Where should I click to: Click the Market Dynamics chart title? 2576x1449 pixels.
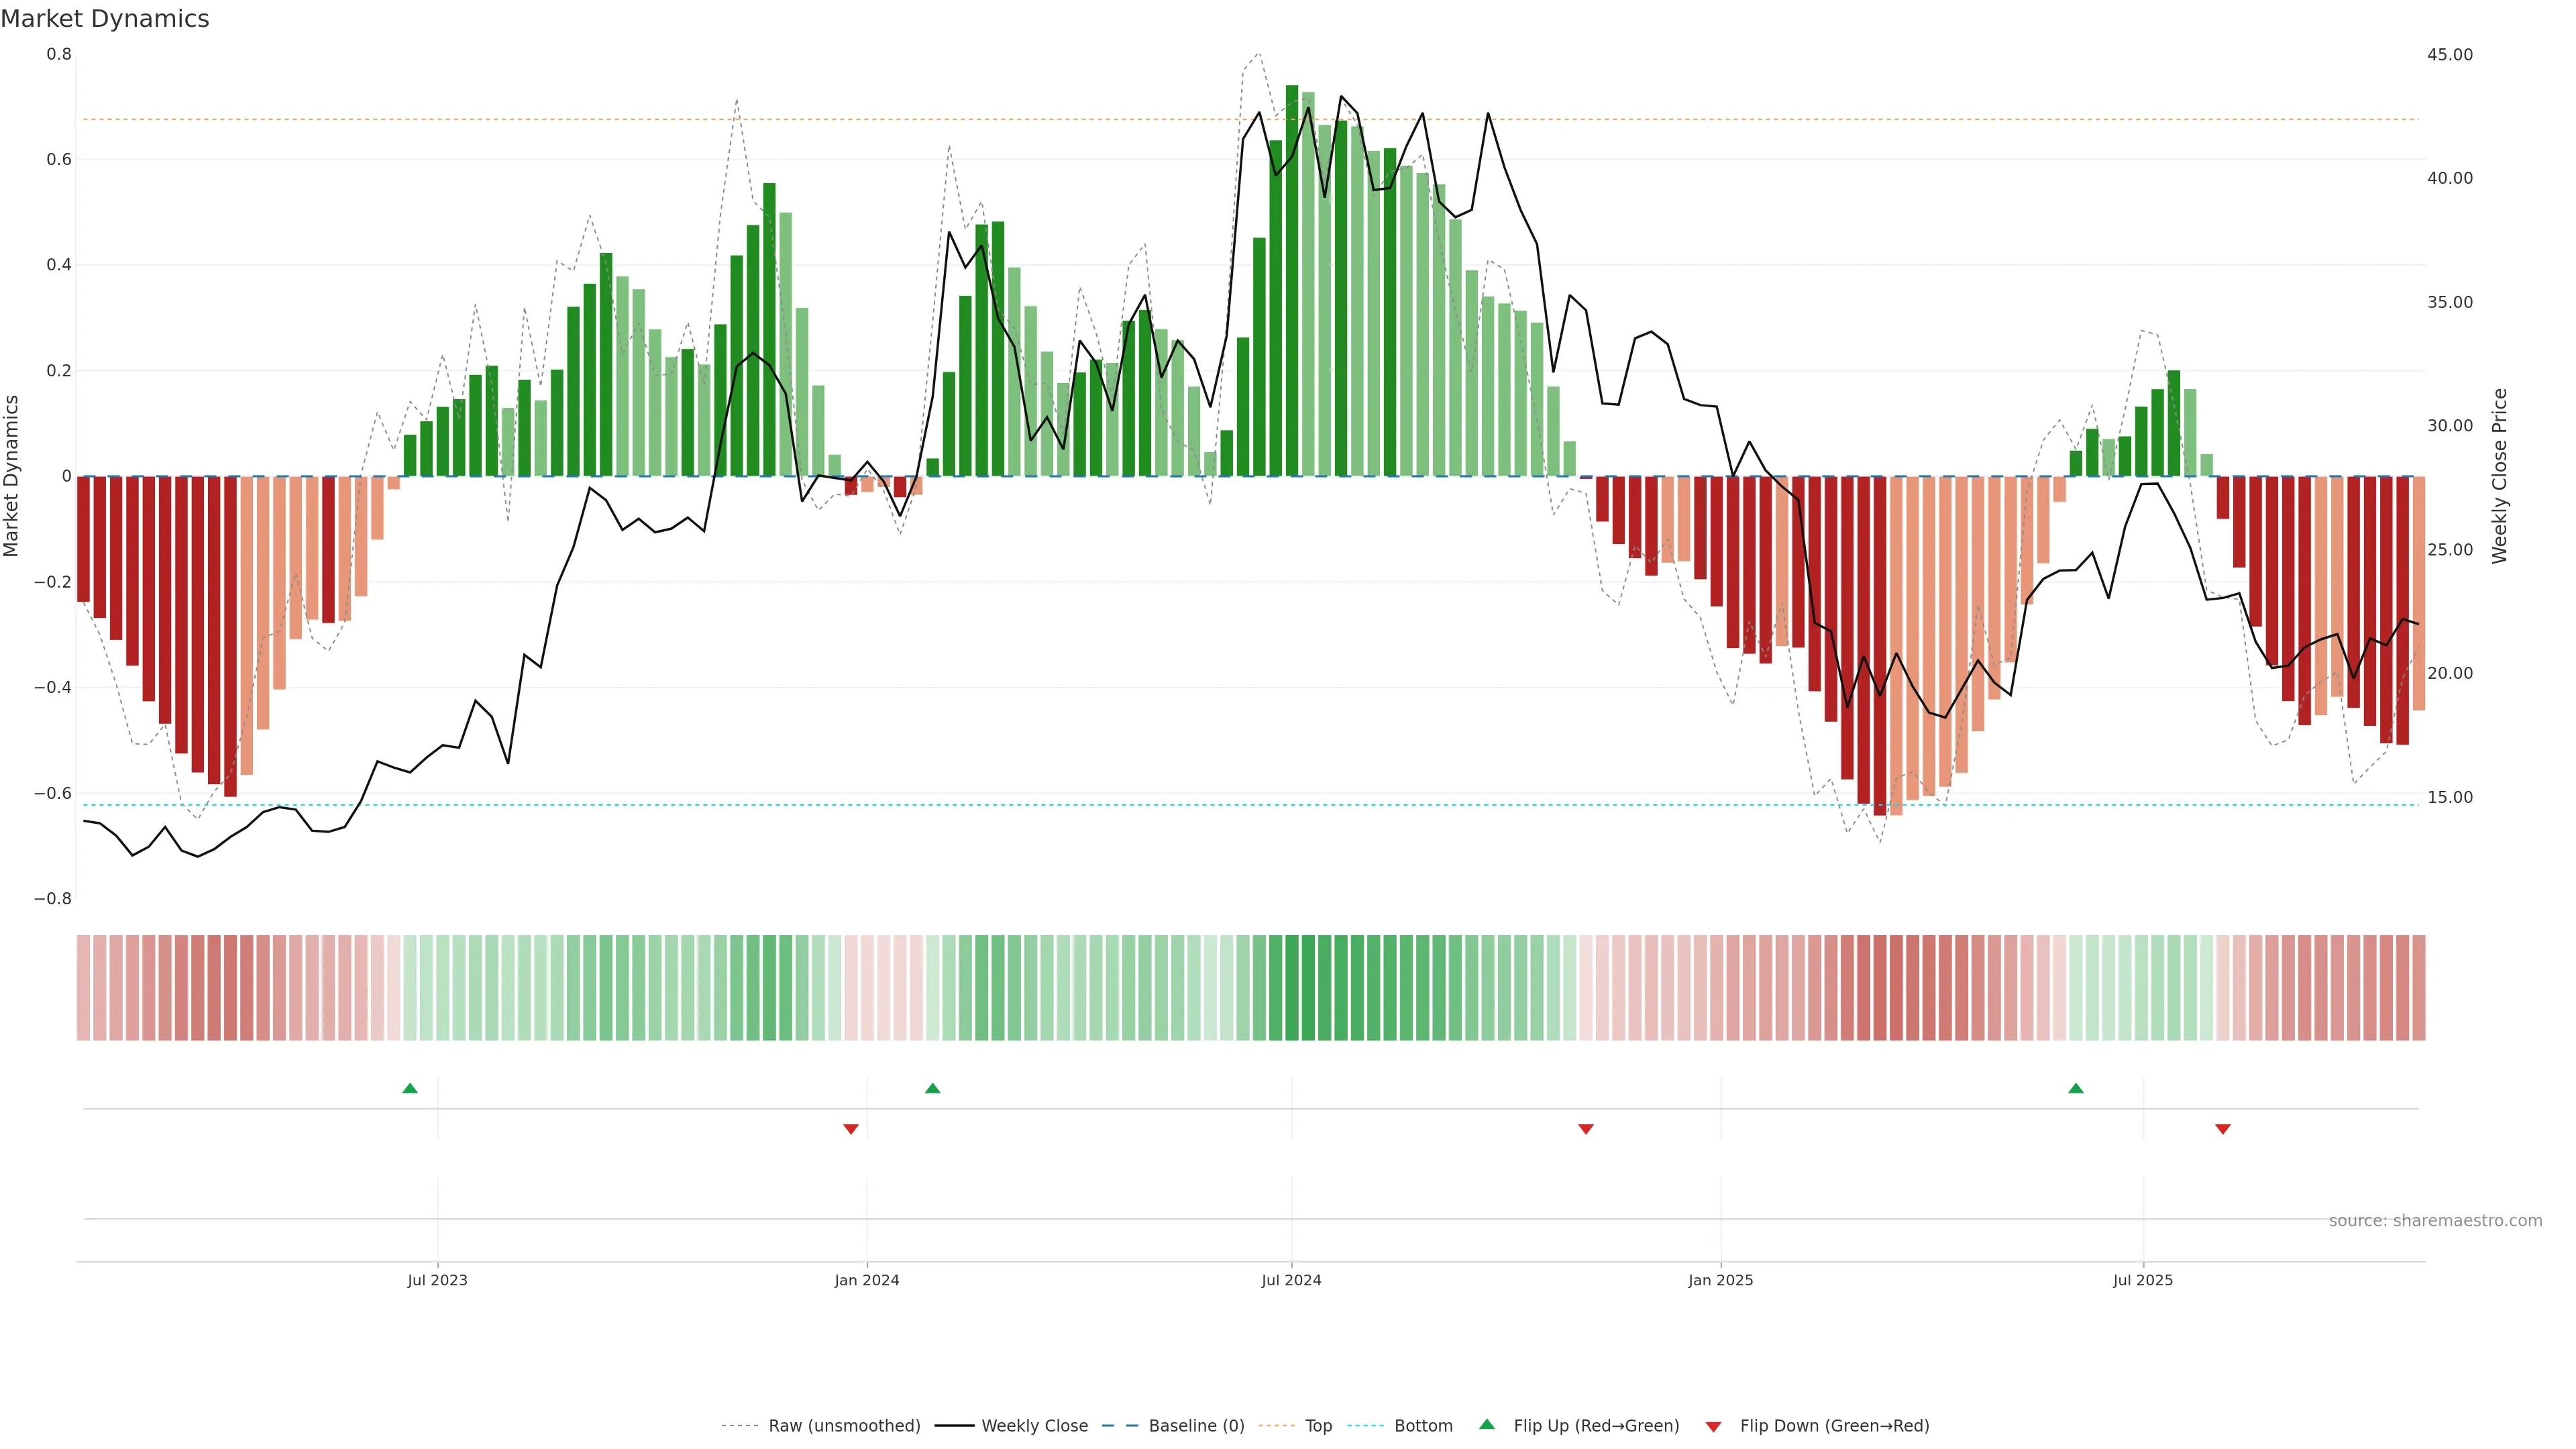105,19
